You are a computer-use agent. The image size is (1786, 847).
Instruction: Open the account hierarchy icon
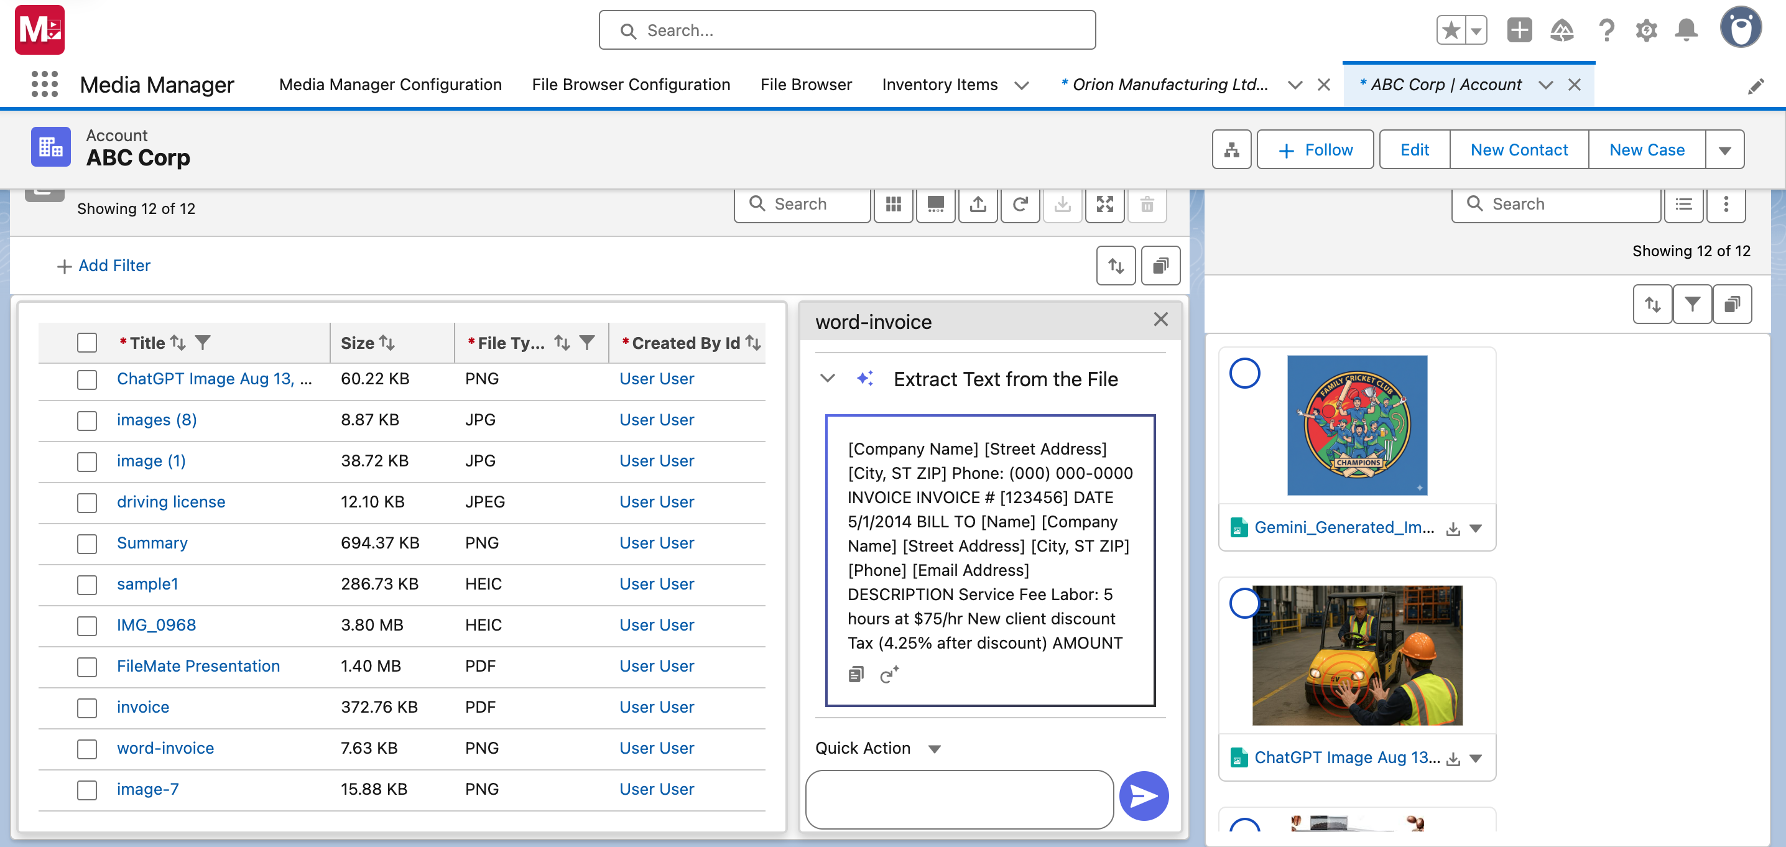pos(1231,150)
